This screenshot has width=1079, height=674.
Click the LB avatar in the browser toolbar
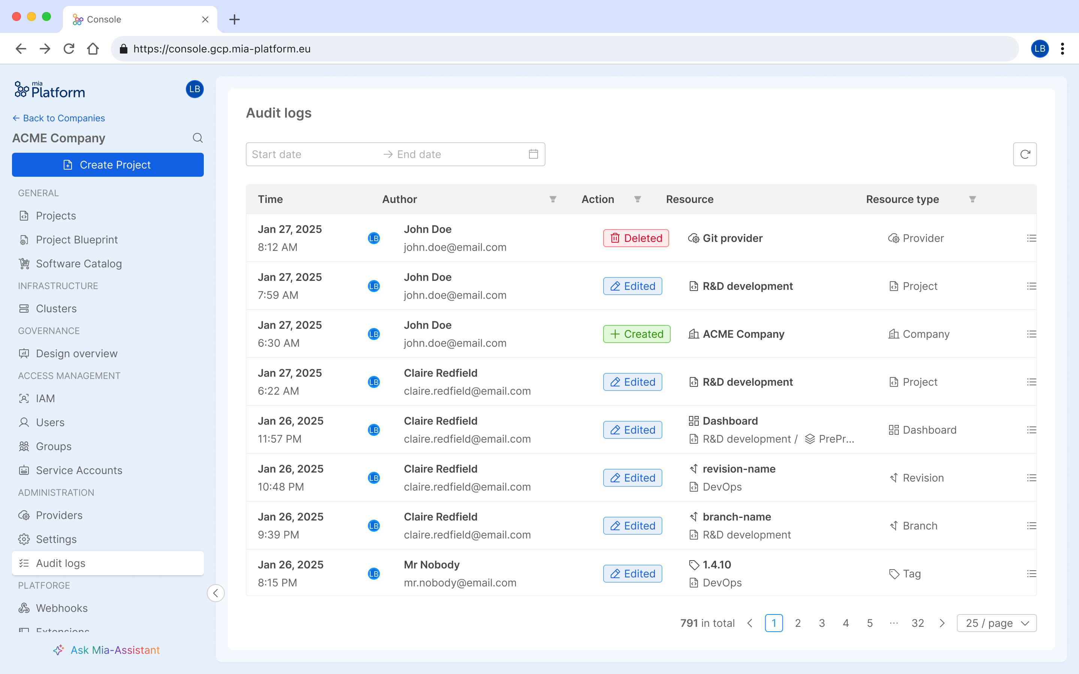1039,49
